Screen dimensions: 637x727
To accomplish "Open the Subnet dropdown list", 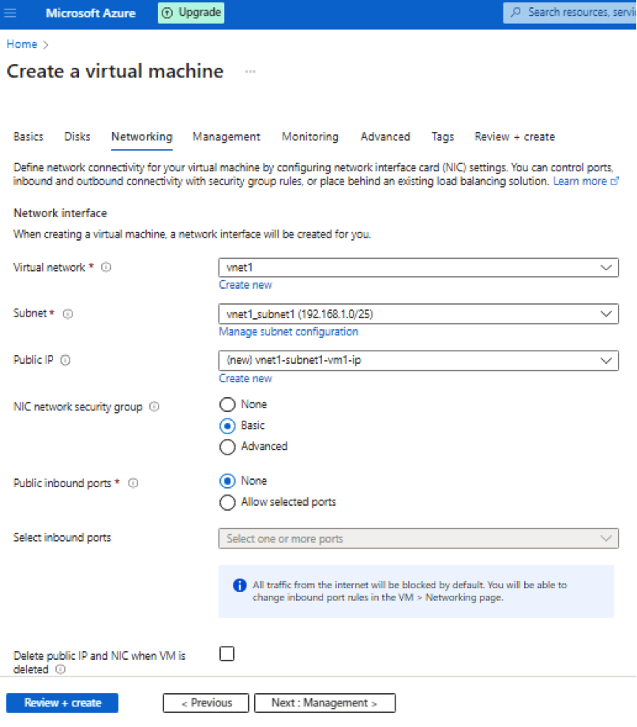I will (418, 313).
